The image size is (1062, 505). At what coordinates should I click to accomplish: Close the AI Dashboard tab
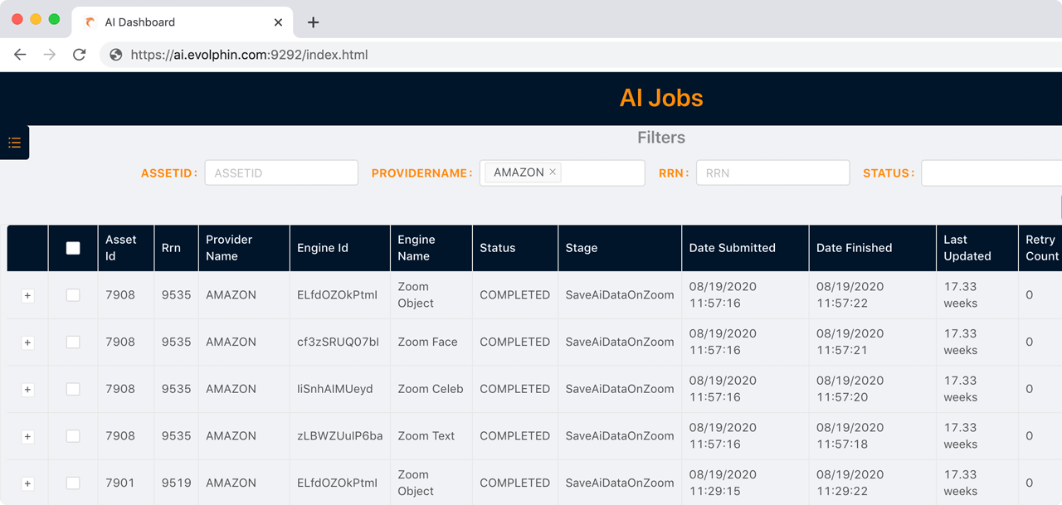coord(279,22)
